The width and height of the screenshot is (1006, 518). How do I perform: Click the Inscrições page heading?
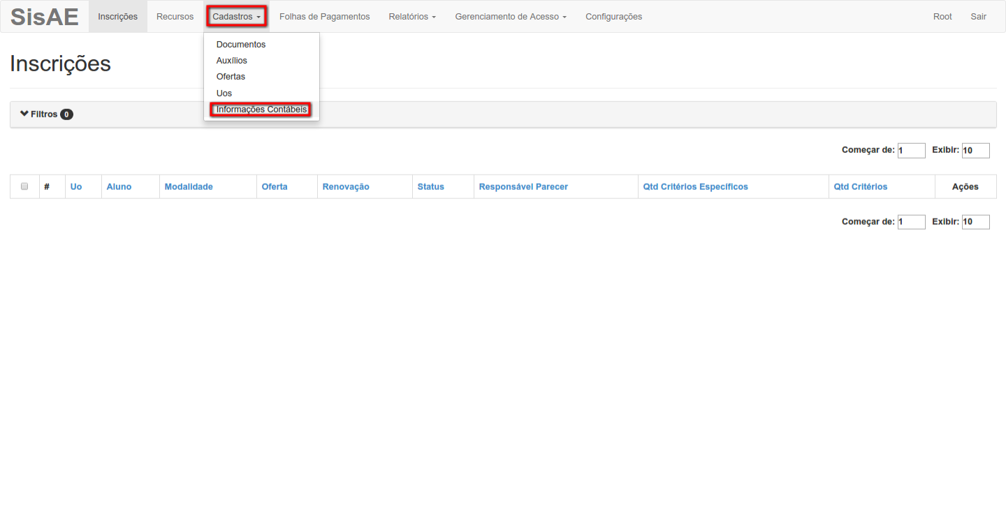[60, 64]
